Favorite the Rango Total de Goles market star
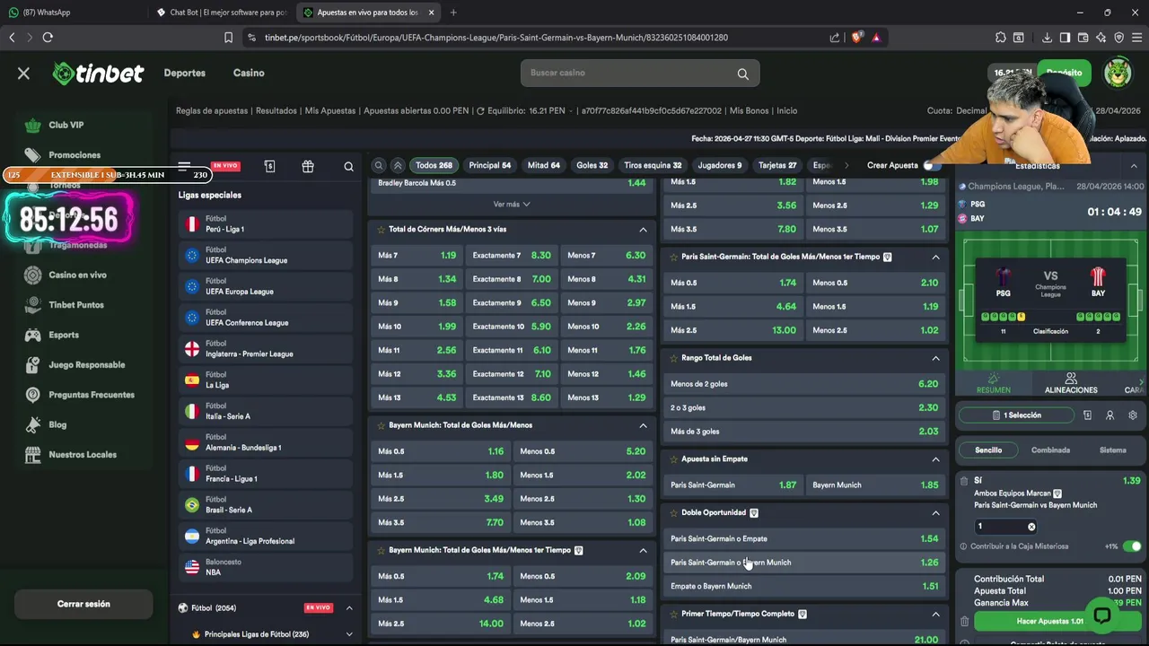The height and width of the screenshot is (646, 1149). coord(675,358)
